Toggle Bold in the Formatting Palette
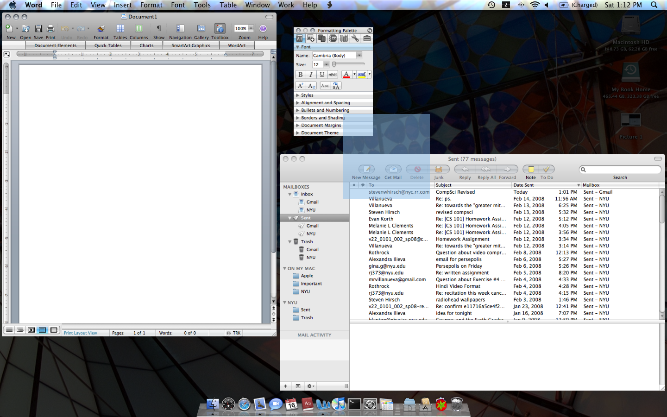This screenshot has width=667, height=417. coord(300,75)
